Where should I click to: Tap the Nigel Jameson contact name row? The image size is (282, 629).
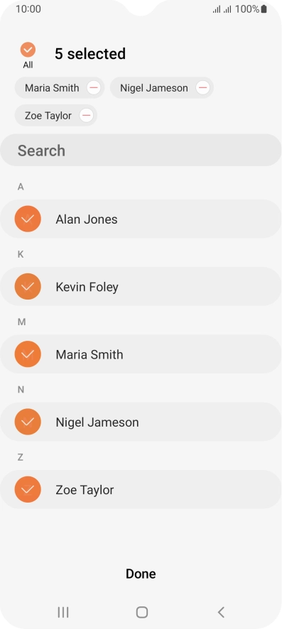click(141, 422)
